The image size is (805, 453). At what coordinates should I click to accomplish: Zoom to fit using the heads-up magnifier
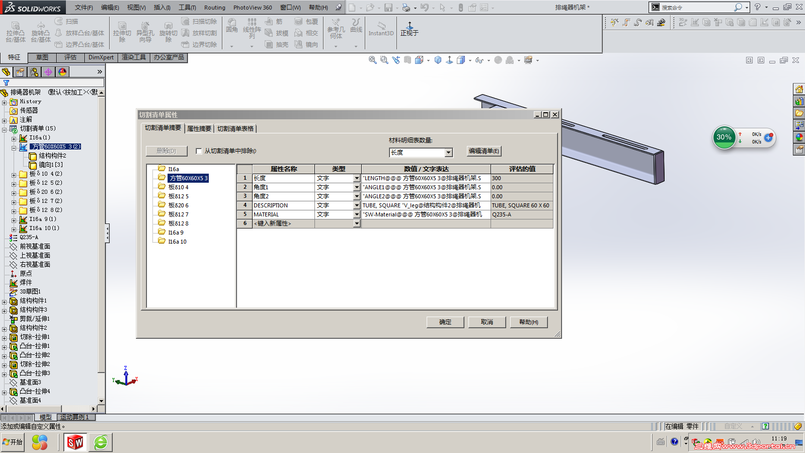coord(373,60)
